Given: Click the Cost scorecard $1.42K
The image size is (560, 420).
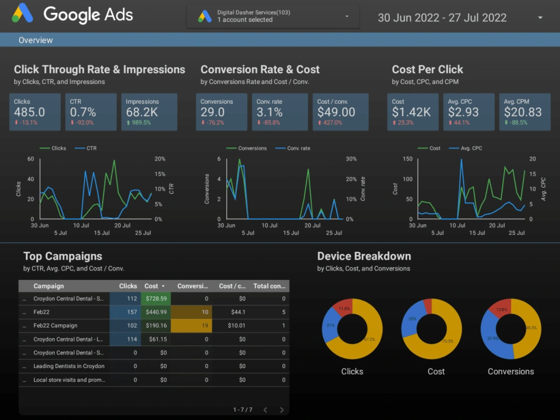Looking at the screenshot, I should pyautogui.click(x=413, y=112).
